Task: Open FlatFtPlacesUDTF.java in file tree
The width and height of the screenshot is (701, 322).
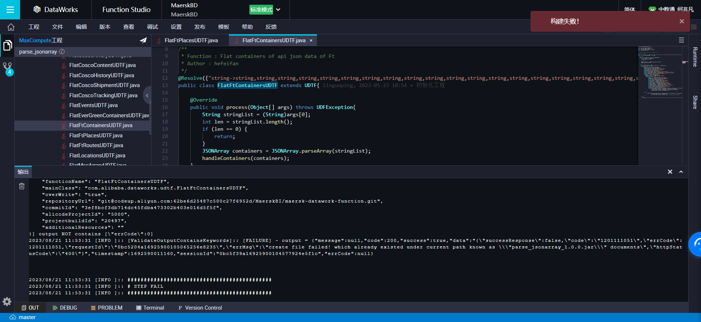Action: 96,136
